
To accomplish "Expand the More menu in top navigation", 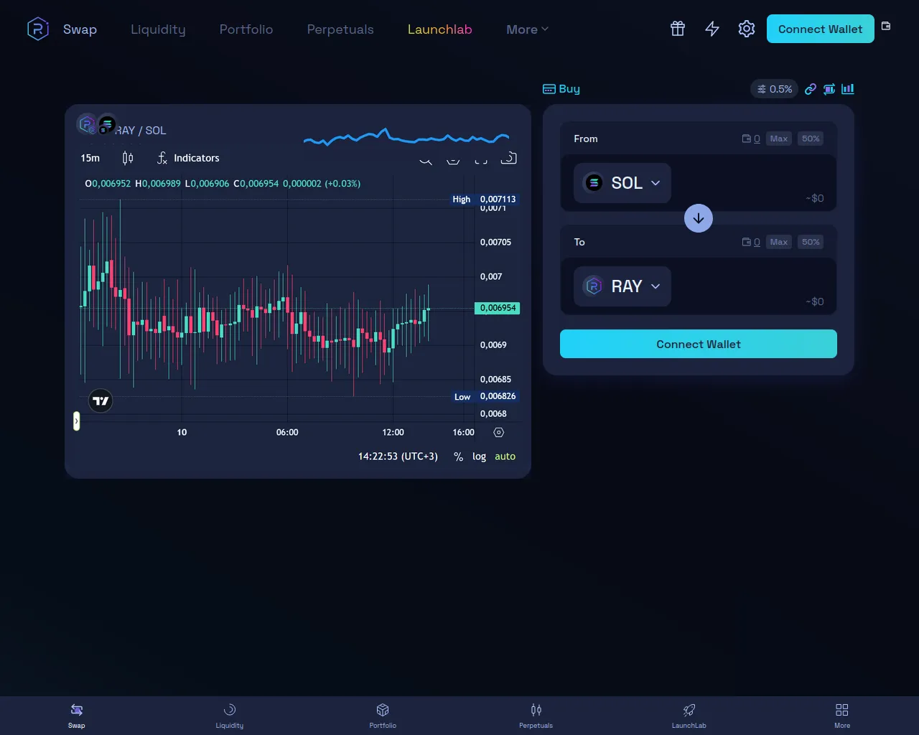I will point(527,29).
